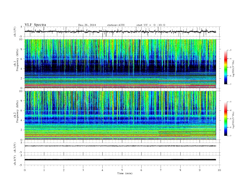The image size is (247, 191).
Task: Click the ch.1 'Frequency (kHz)' axis label
Action: 17,60
